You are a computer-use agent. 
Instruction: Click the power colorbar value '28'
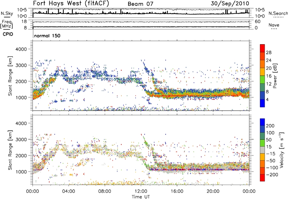[269, 52]
